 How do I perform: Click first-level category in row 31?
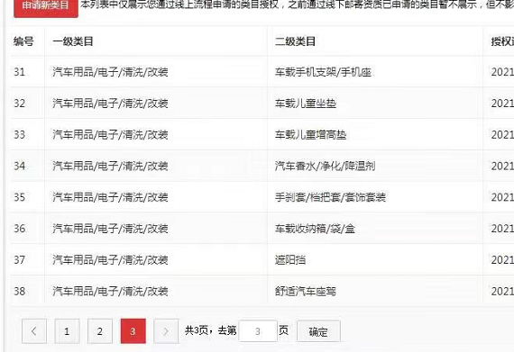(110, 72)
